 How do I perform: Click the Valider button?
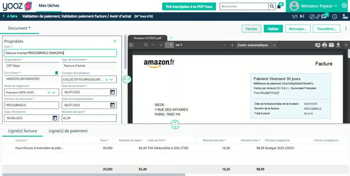[x=273, y=29]
